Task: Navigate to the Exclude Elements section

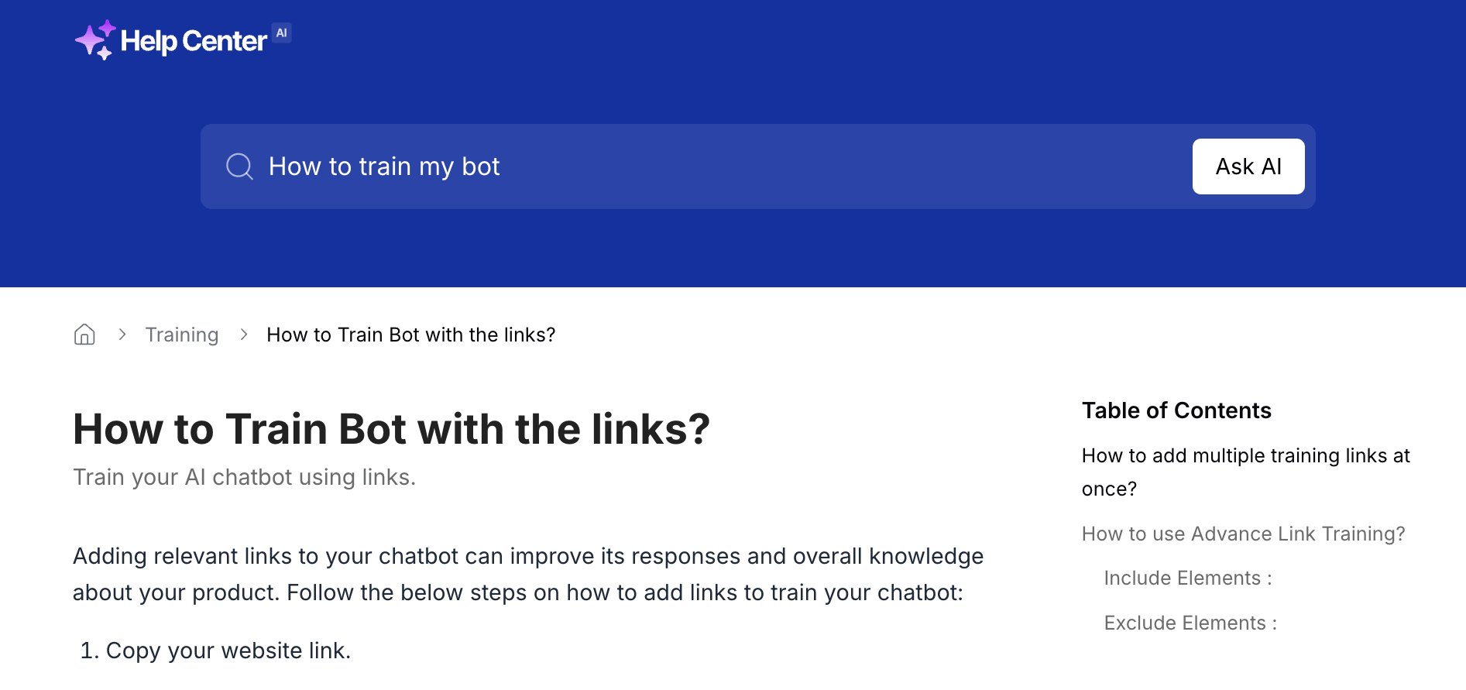Action: (x=1190, y=623)
